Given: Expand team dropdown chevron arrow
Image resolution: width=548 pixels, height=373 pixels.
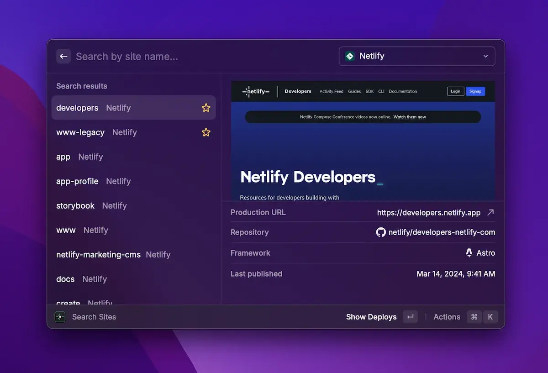Looking at the screenshot, I should click(485, 56).
